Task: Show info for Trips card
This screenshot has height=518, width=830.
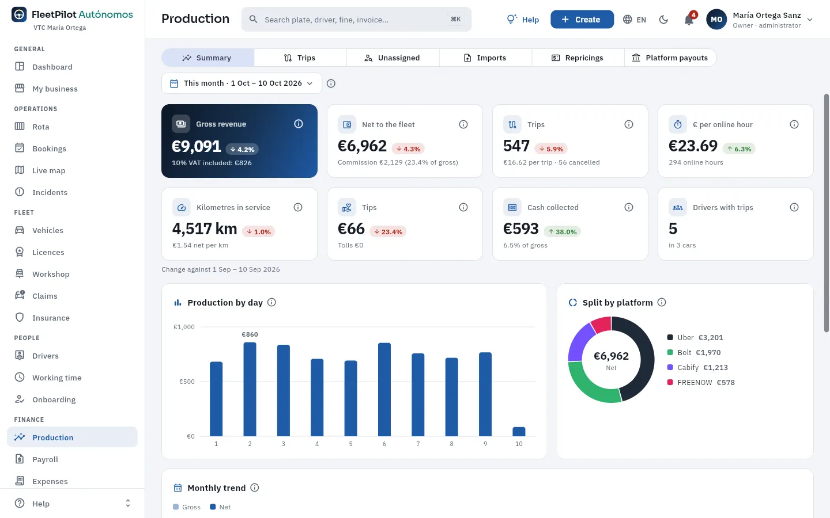Action: (629, 124)
